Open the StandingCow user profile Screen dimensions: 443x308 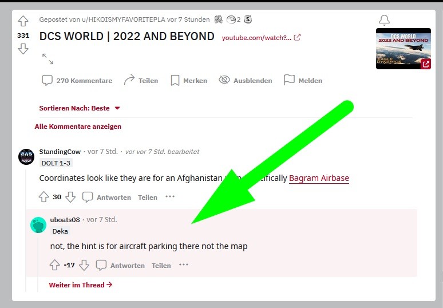pos(60,152)
